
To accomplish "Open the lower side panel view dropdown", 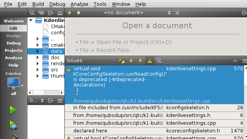I will (37, 100).
